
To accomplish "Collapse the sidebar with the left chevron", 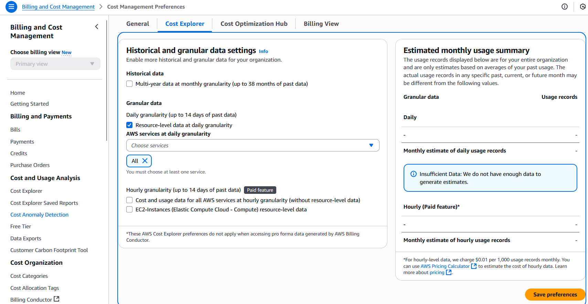I will [97, 27].
